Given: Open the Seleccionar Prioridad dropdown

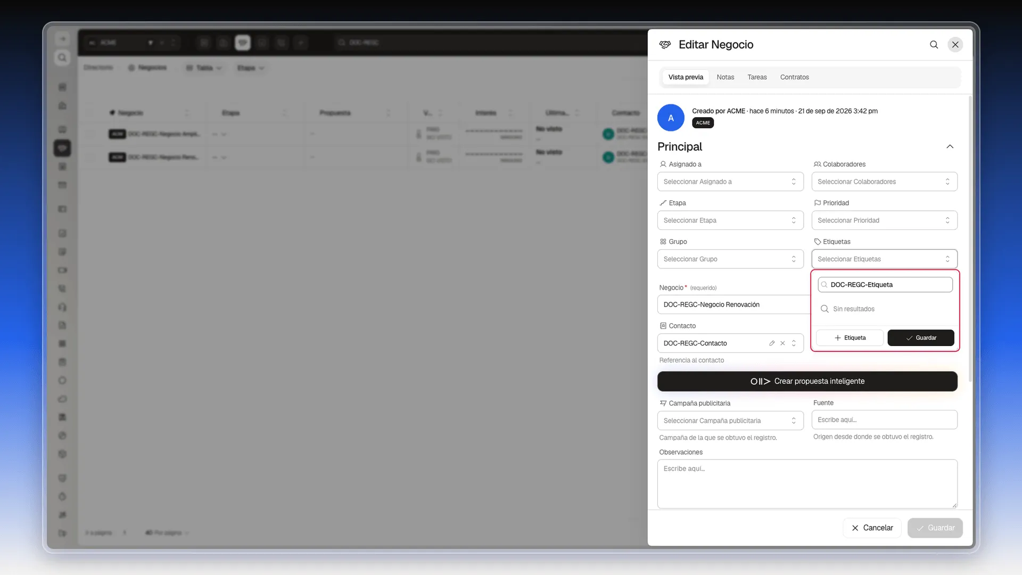Looking at the screenshot, I should (884, 220).
